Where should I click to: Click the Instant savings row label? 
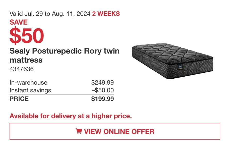click(x=30, y=90)
